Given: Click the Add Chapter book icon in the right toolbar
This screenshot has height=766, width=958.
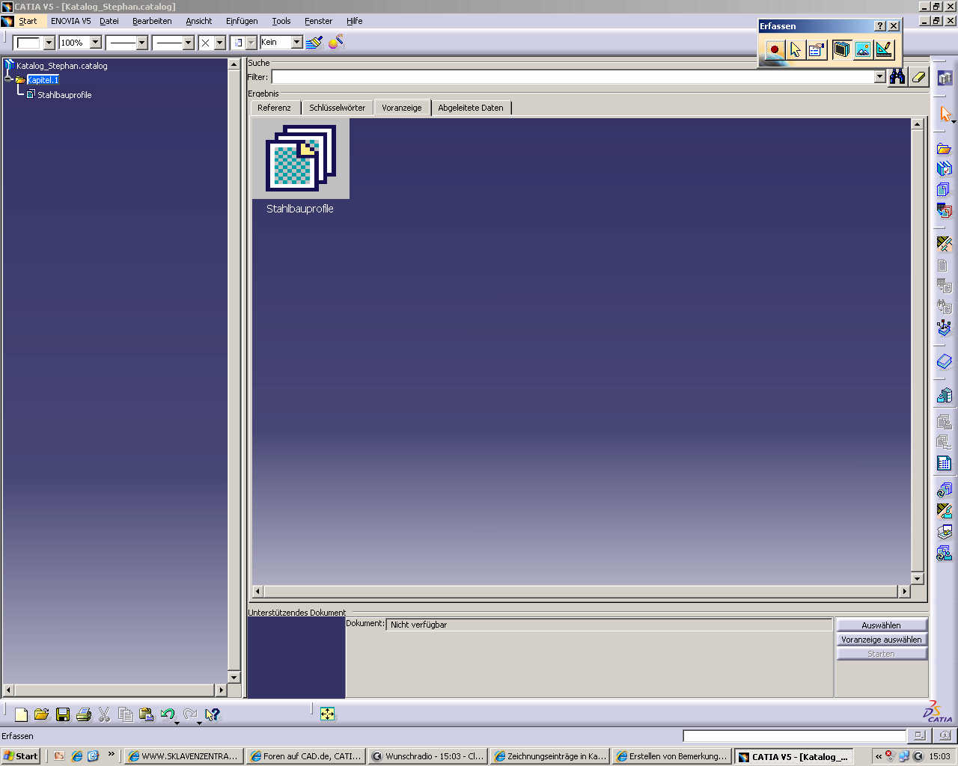Looking at the screenshot, I should (945, 169).
